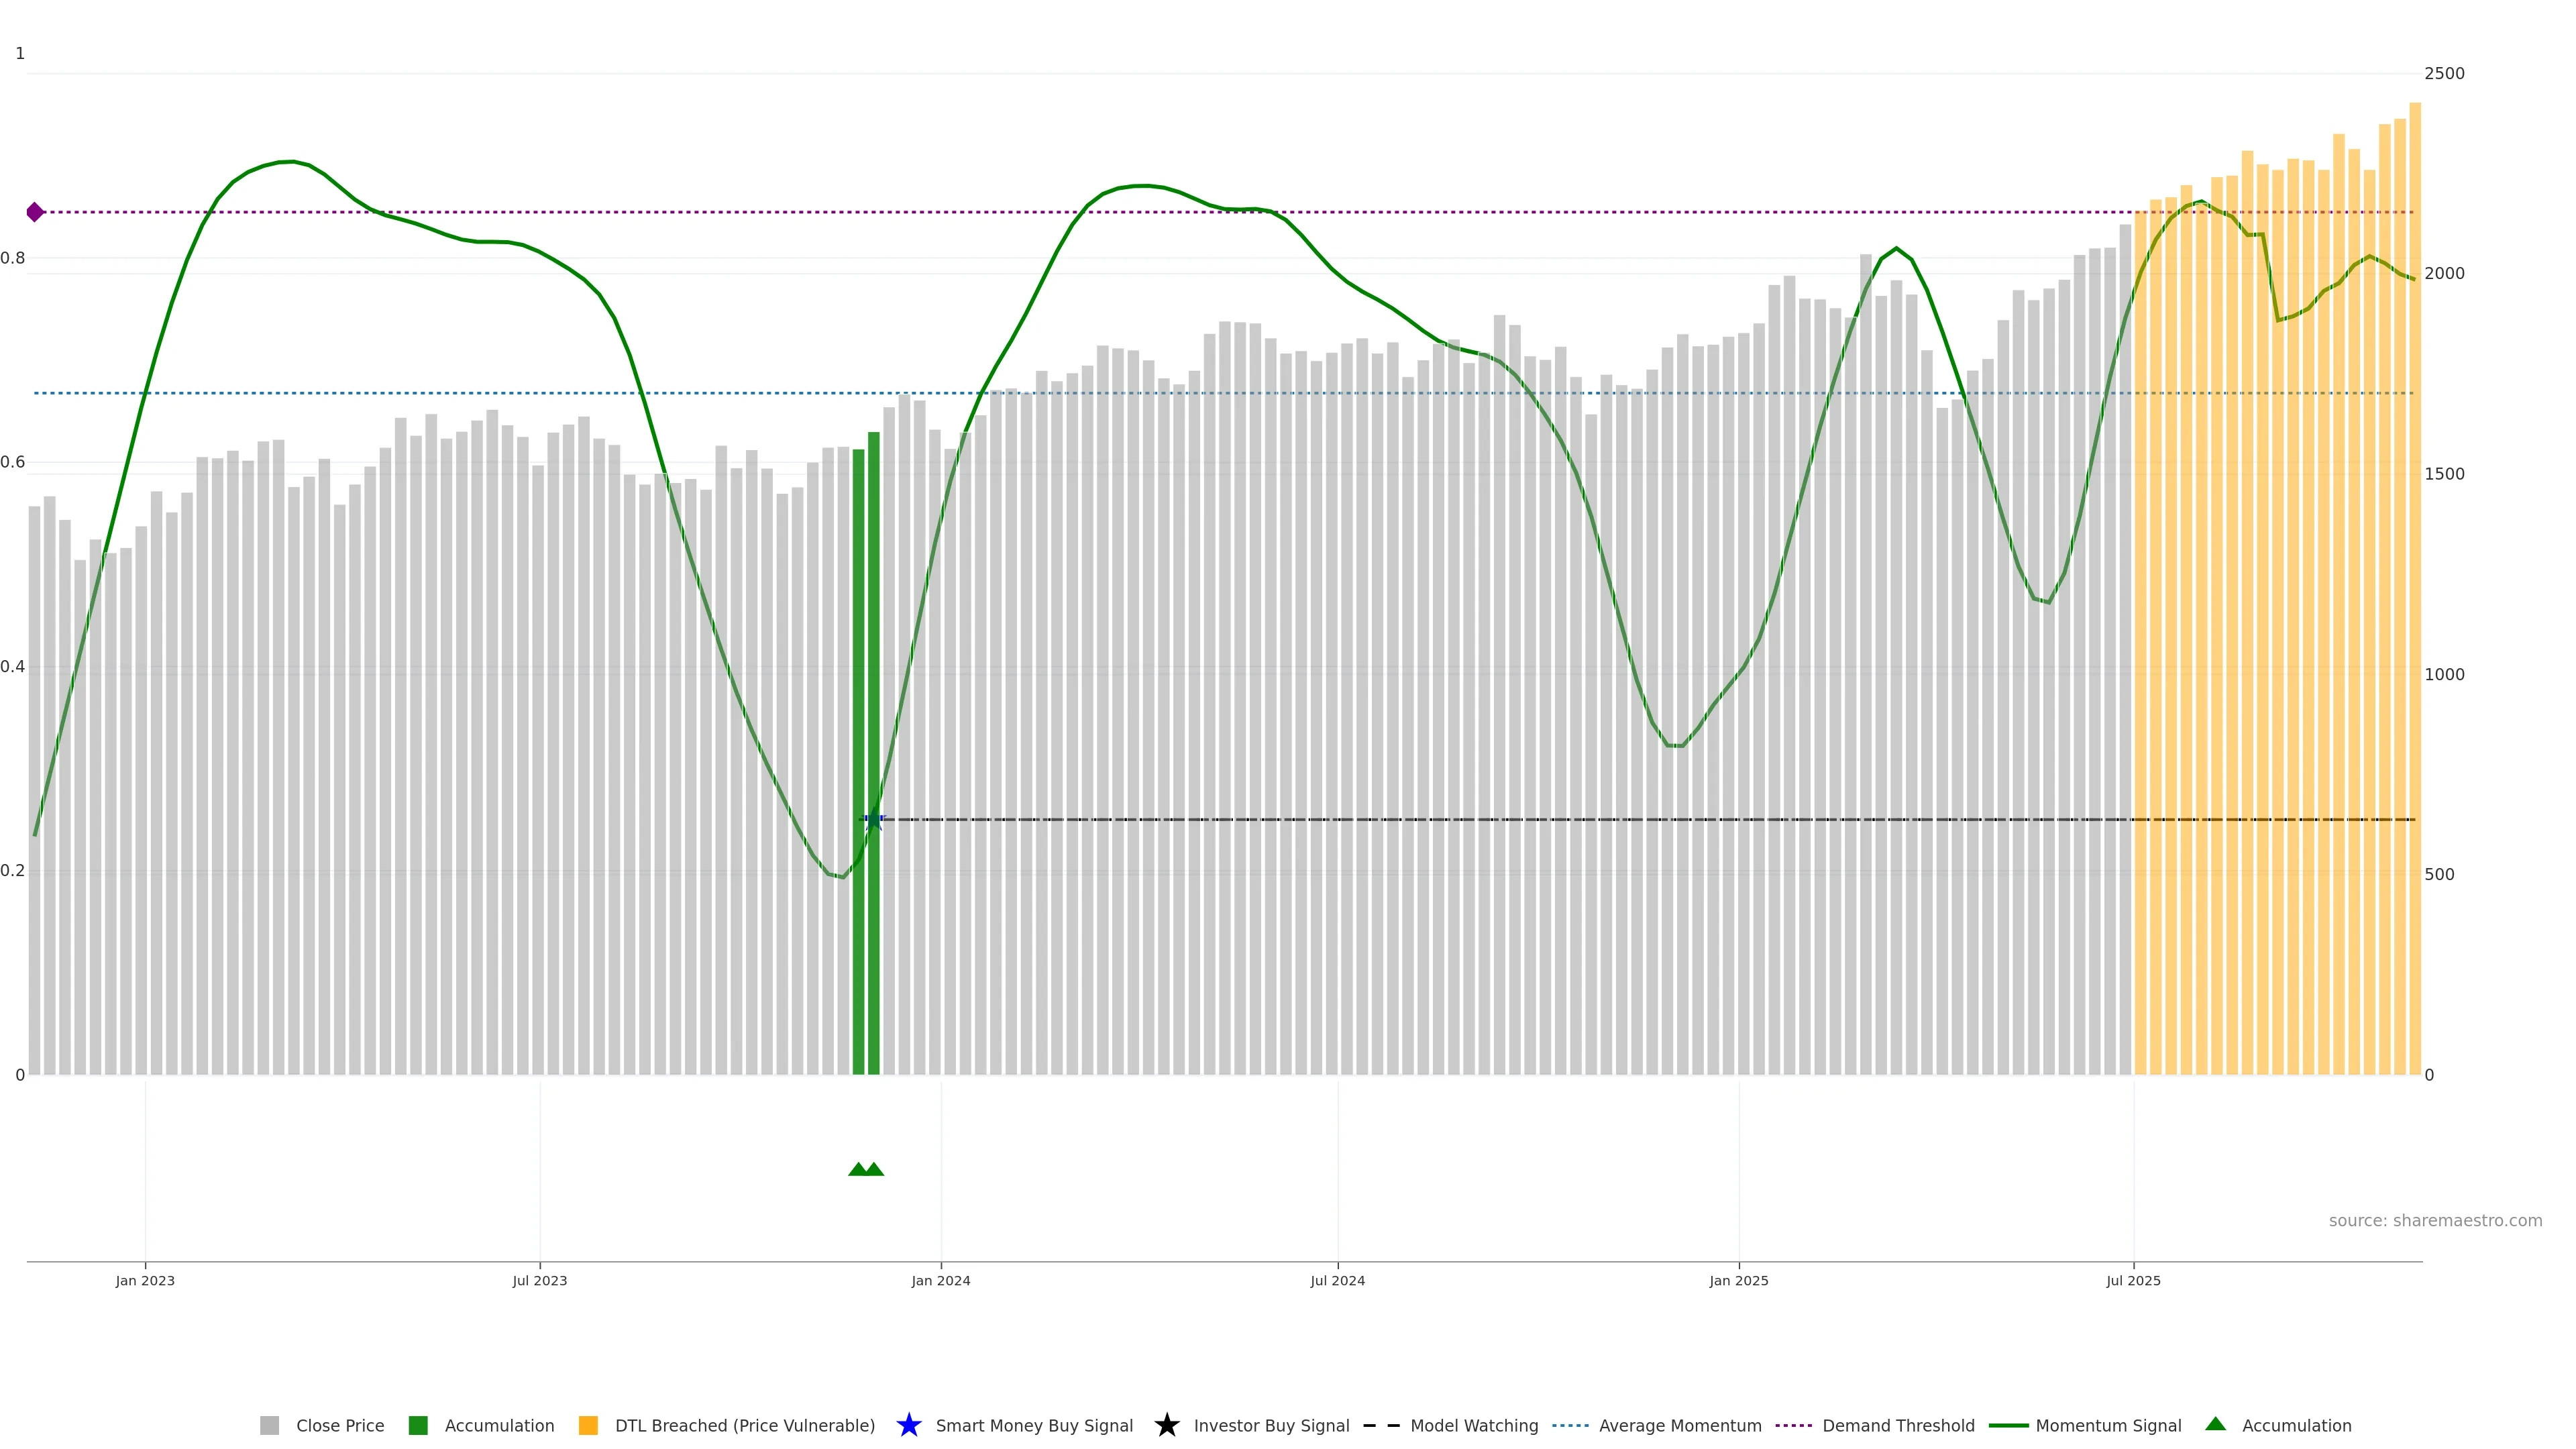Click the purple diamond Demand Threshold marker
Viewport: 2576px width, 1449px height.
[35, 212]
